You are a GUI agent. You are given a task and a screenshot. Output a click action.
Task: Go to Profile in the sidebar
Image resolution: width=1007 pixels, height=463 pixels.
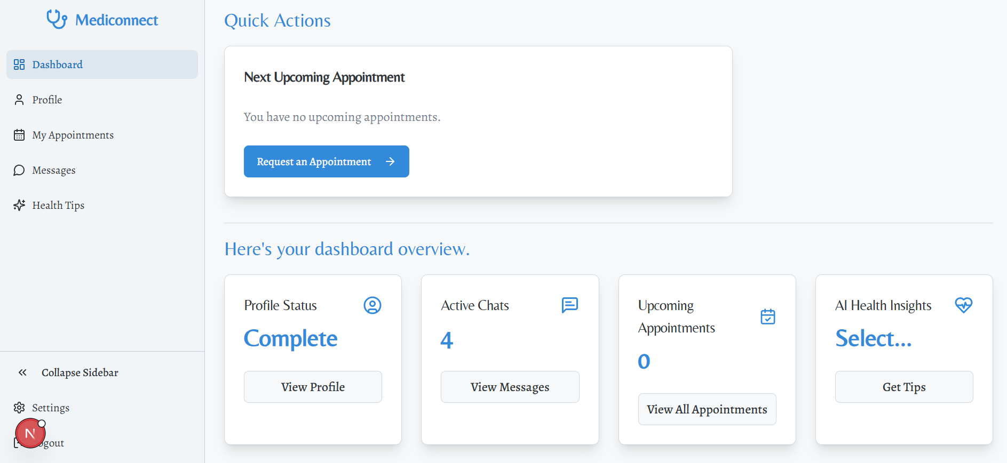tap(47, 100)
